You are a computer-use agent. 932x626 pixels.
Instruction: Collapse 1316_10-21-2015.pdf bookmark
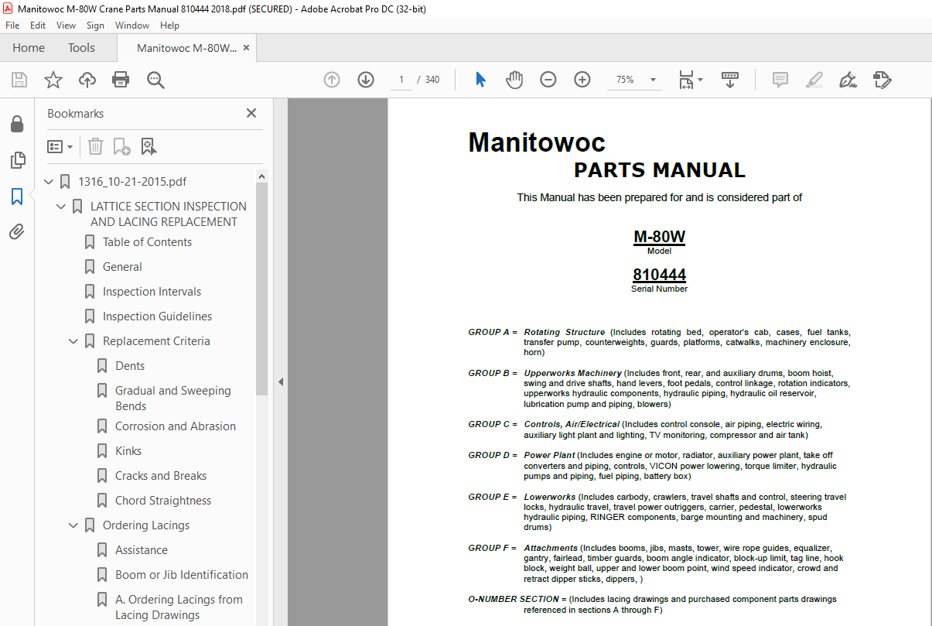click(50, 182)
